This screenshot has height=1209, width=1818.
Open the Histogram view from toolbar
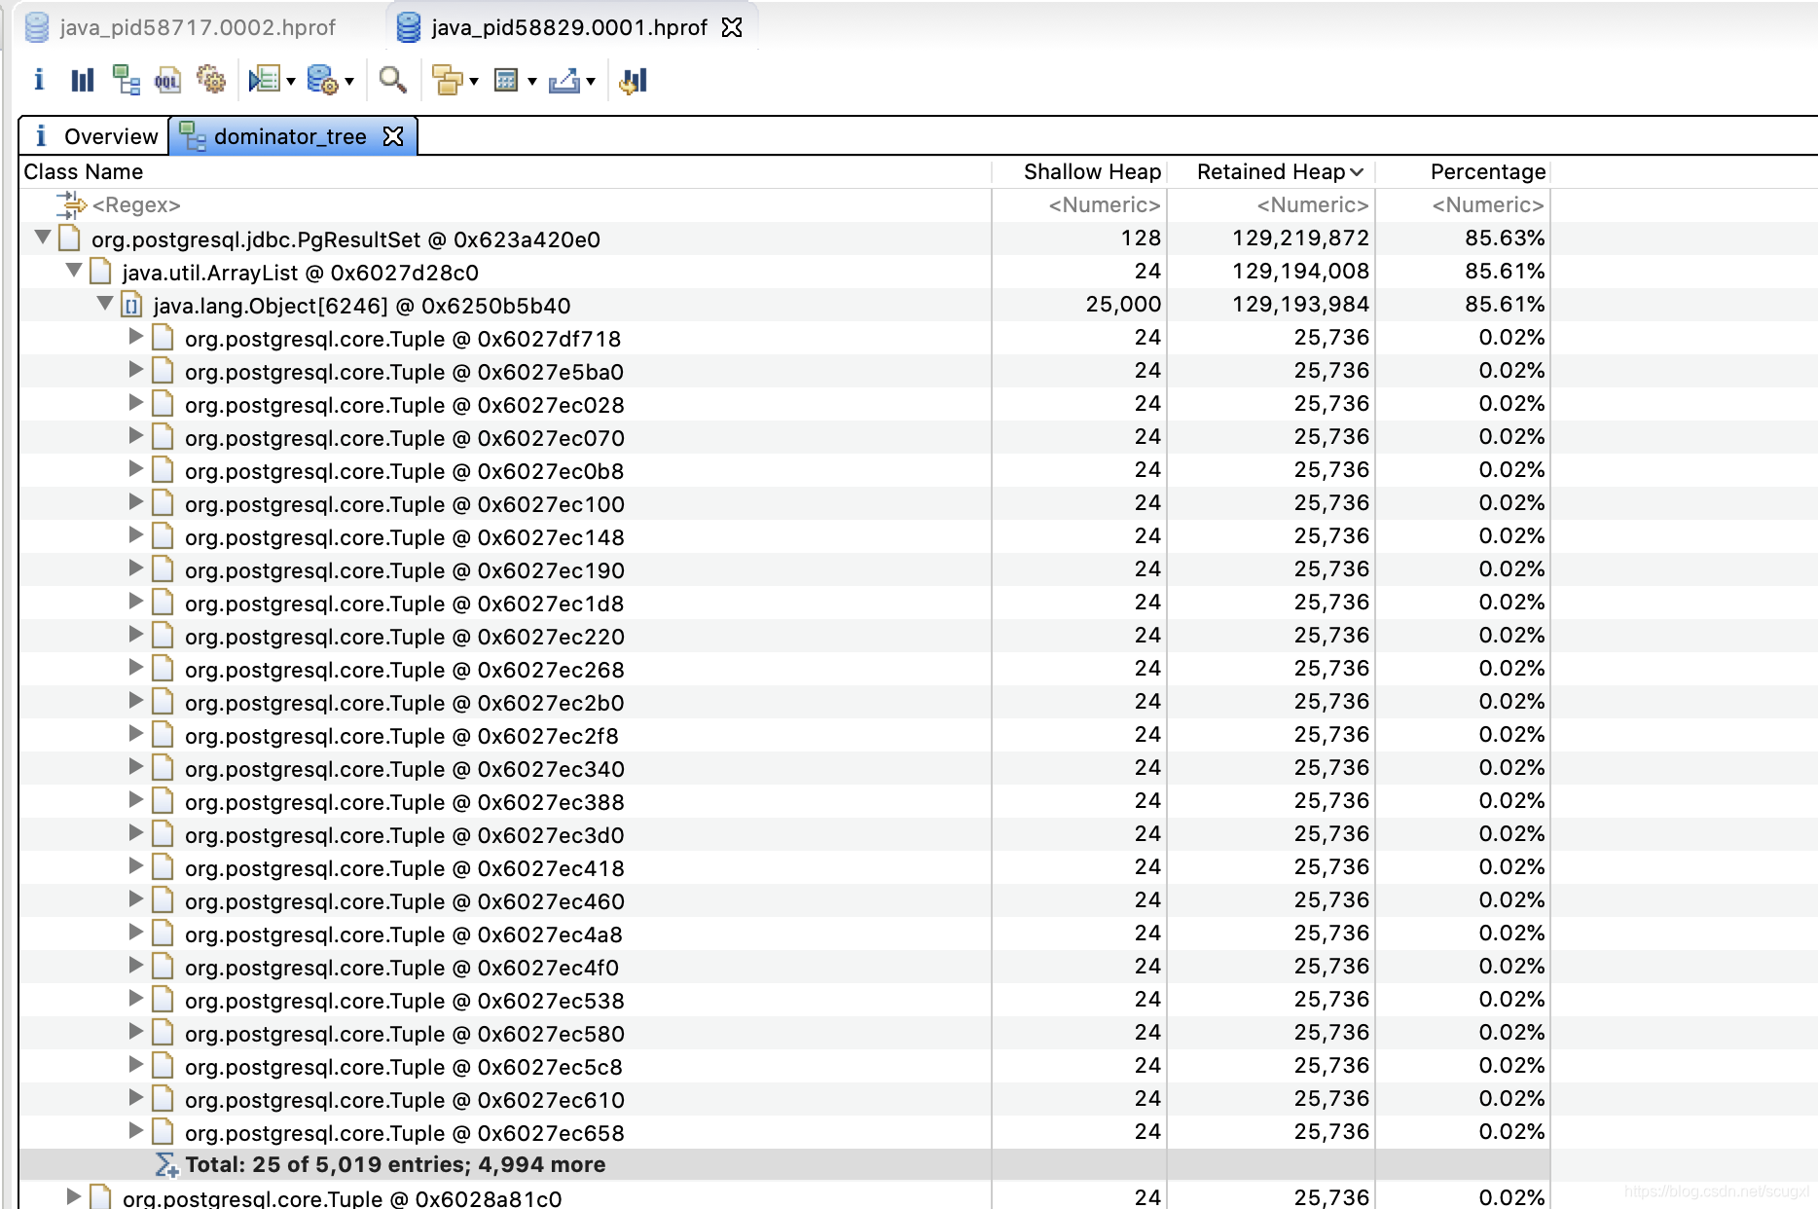(83, 80)
